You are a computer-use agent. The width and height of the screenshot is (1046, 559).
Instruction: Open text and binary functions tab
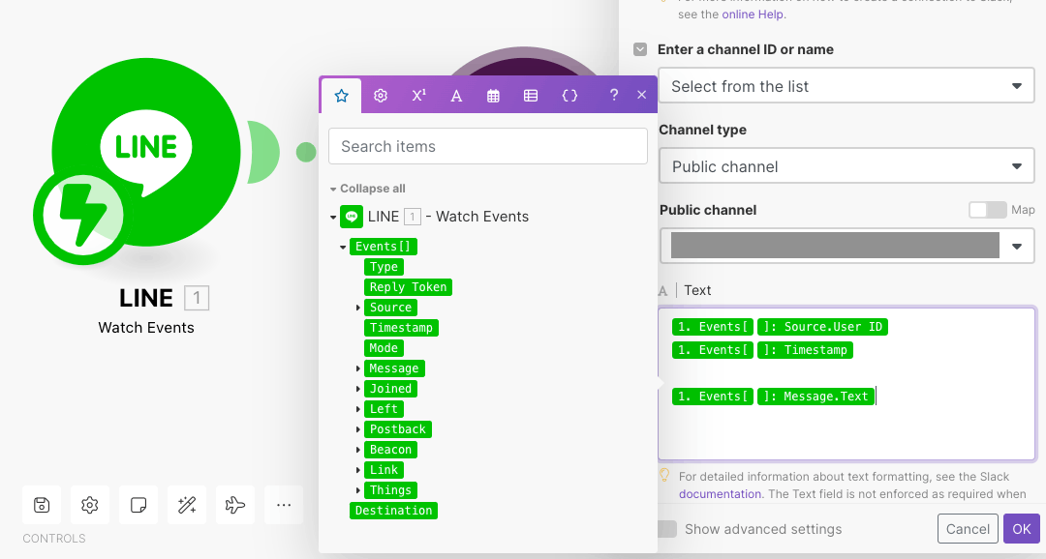point(456,96)
